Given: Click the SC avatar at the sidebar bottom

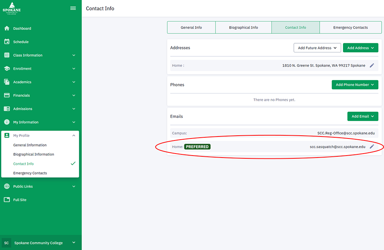Looking at the screenshot, I should click(6, 242).
